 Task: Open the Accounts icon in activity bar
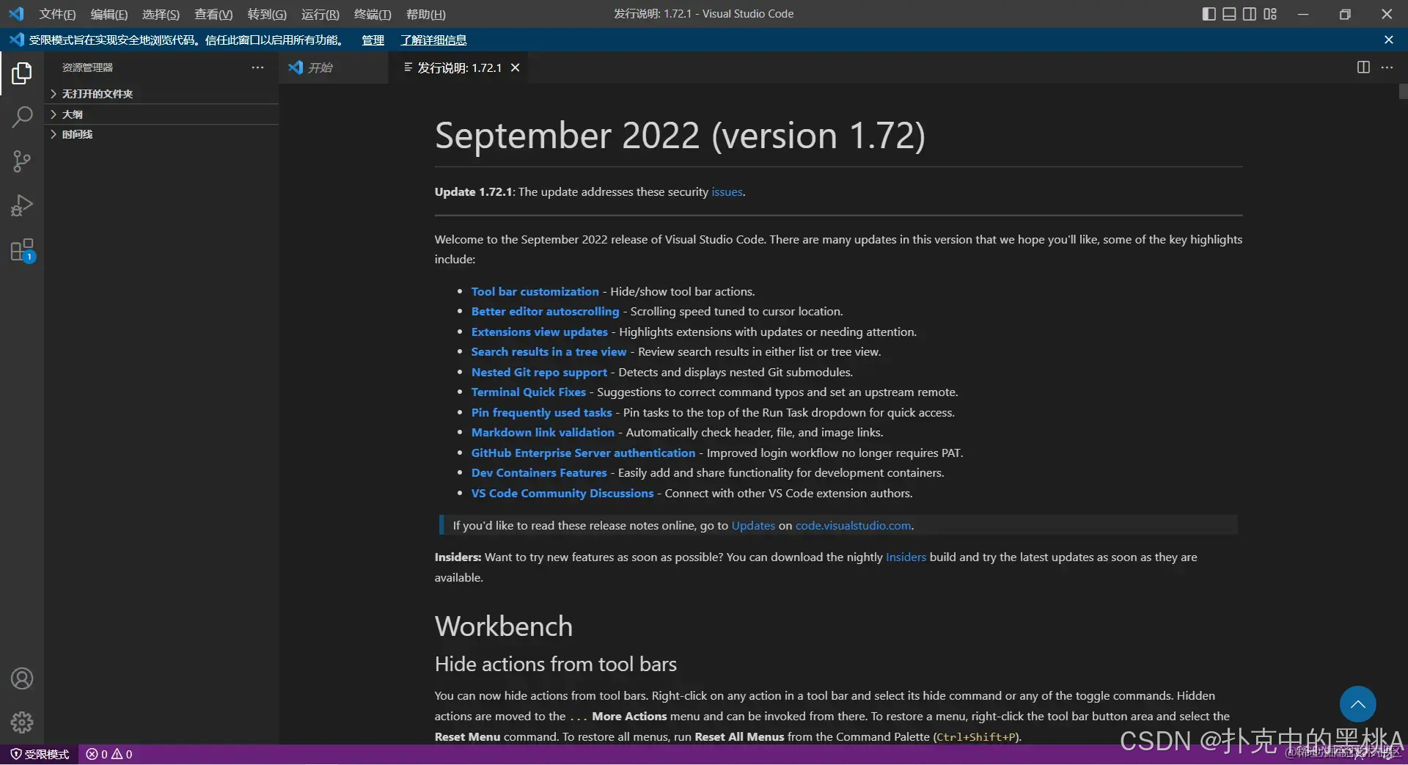pos(22,678)
